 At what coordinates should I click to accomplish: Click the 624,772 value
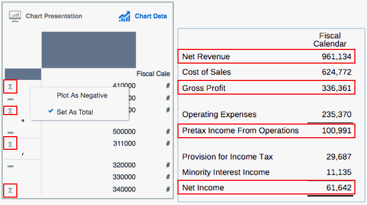pyautogui.click(x=336, y=72)
